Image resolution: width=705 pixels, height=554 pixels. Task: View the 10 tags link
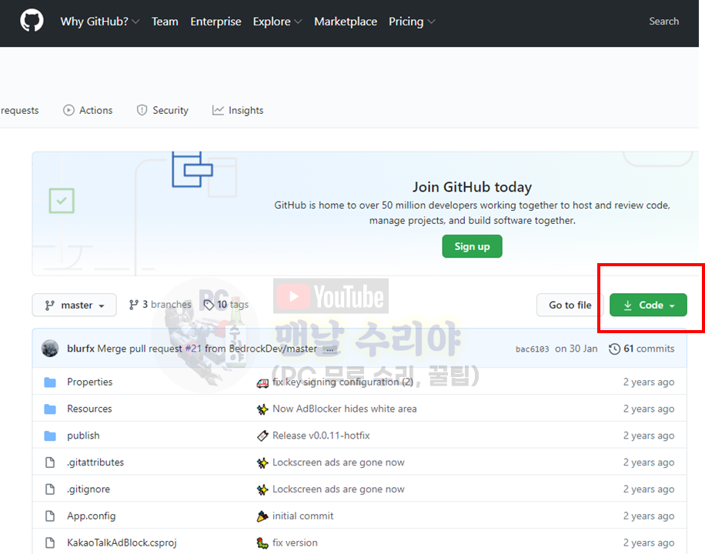(x=226, y=305)
